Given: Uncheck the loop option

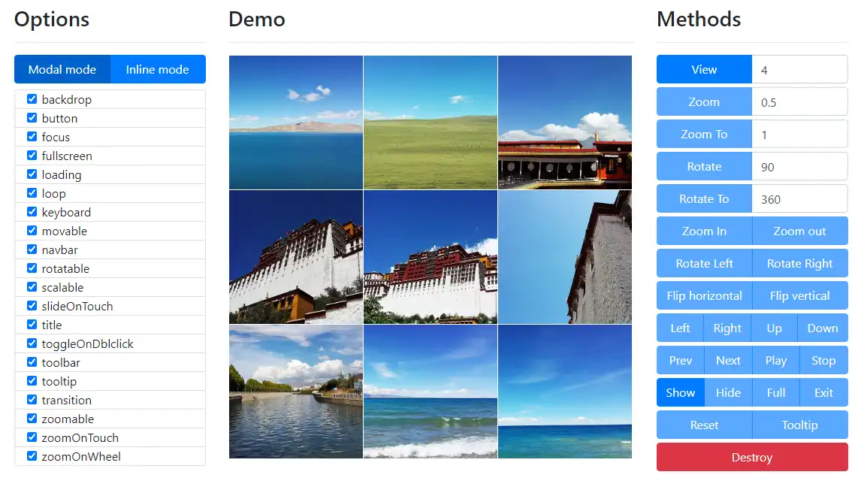Looking at the screenshot, I should [x=32, y=193].
